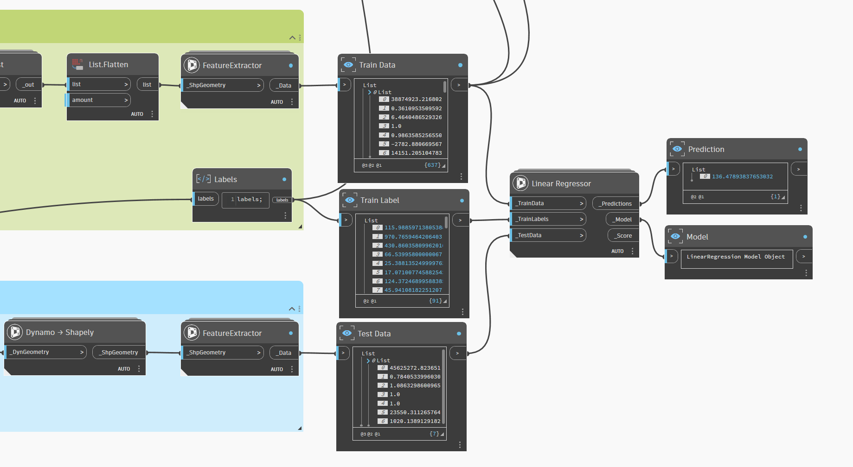Toggle preview dot on Prediction node
Screen dimensions: 853x467
coord(800,149)
